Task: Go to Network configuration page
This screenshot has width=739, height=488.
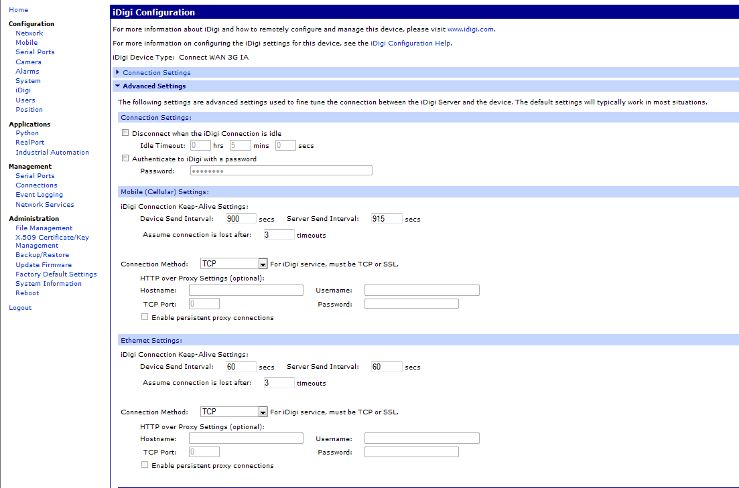Action: (29, 33)
